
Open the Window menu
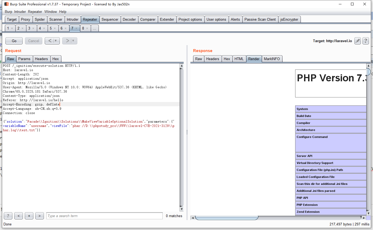click(x=51, y=12)
